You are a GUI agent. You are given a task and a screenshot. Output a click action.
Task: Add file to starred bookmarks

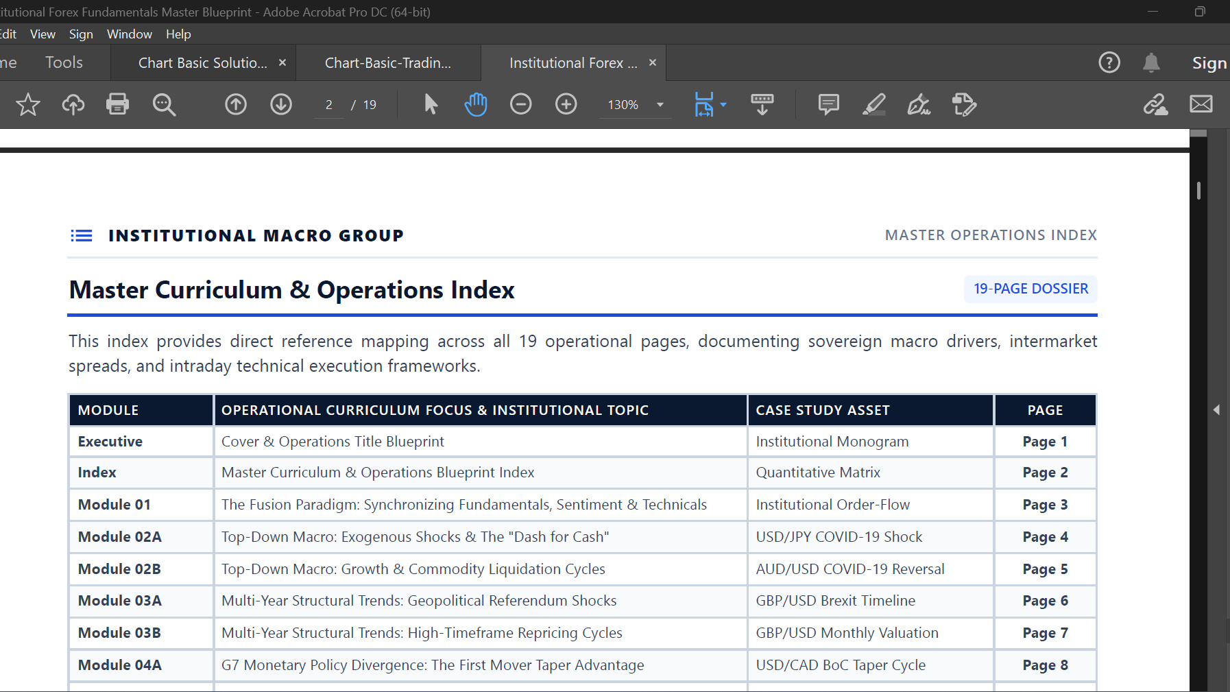(28, 104)
